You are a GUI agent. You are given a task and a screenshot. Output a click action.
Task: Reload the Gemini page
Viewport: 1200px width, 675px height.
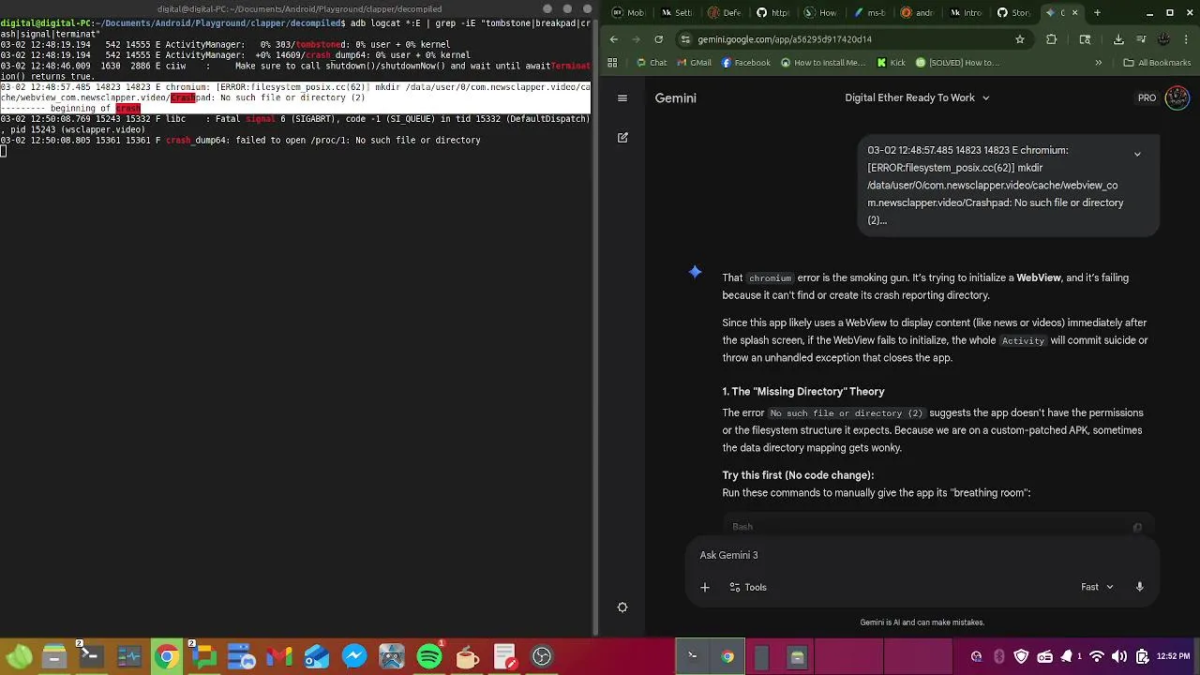[659, 39]
